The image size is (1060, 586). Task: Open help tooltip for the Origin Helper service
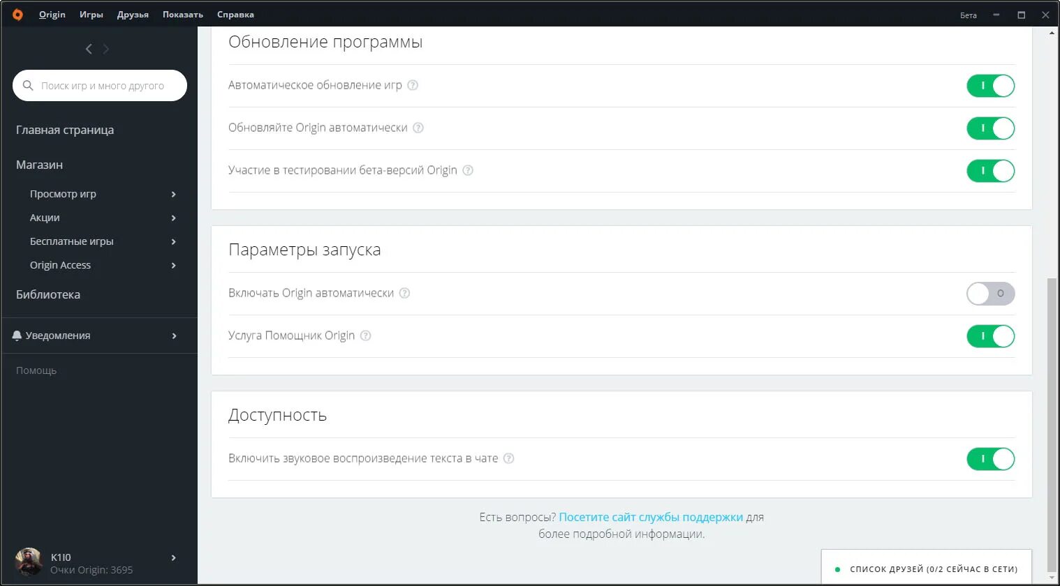pos(365,336)
